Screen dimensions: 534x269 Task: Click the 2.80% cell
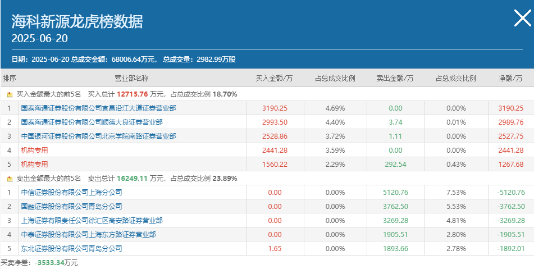click(x=456, y=234)
